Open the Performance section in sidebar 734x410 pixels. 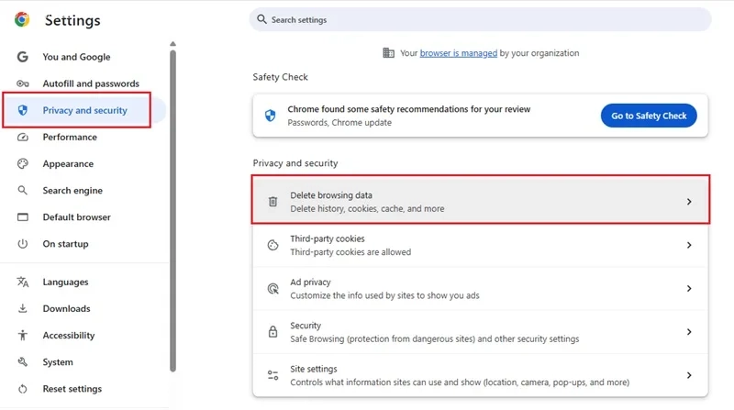70,138
